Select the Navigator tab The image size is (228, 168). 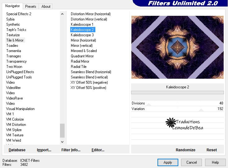point(12,6)
